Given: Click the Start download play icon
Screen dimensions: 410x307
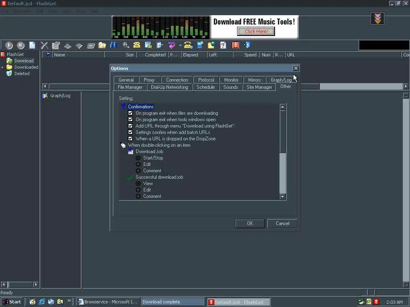Looking at the screenshot, I should [9, 46].
